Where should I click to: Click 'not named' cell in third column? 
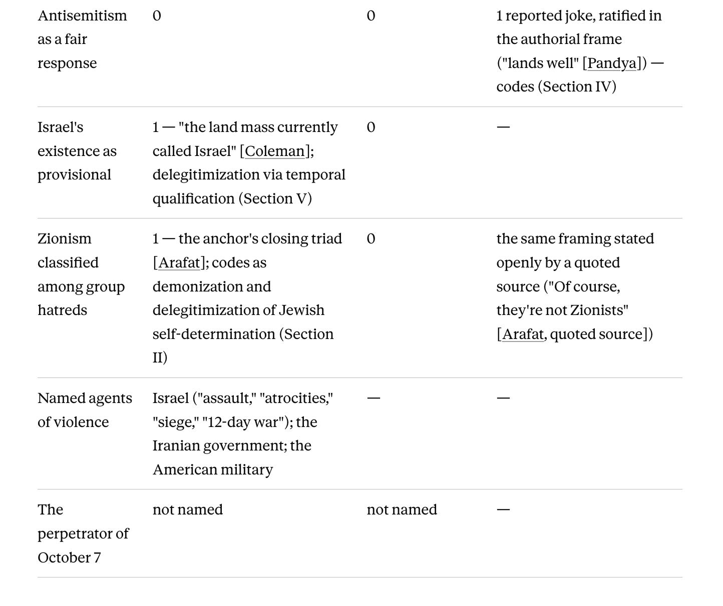402,509
